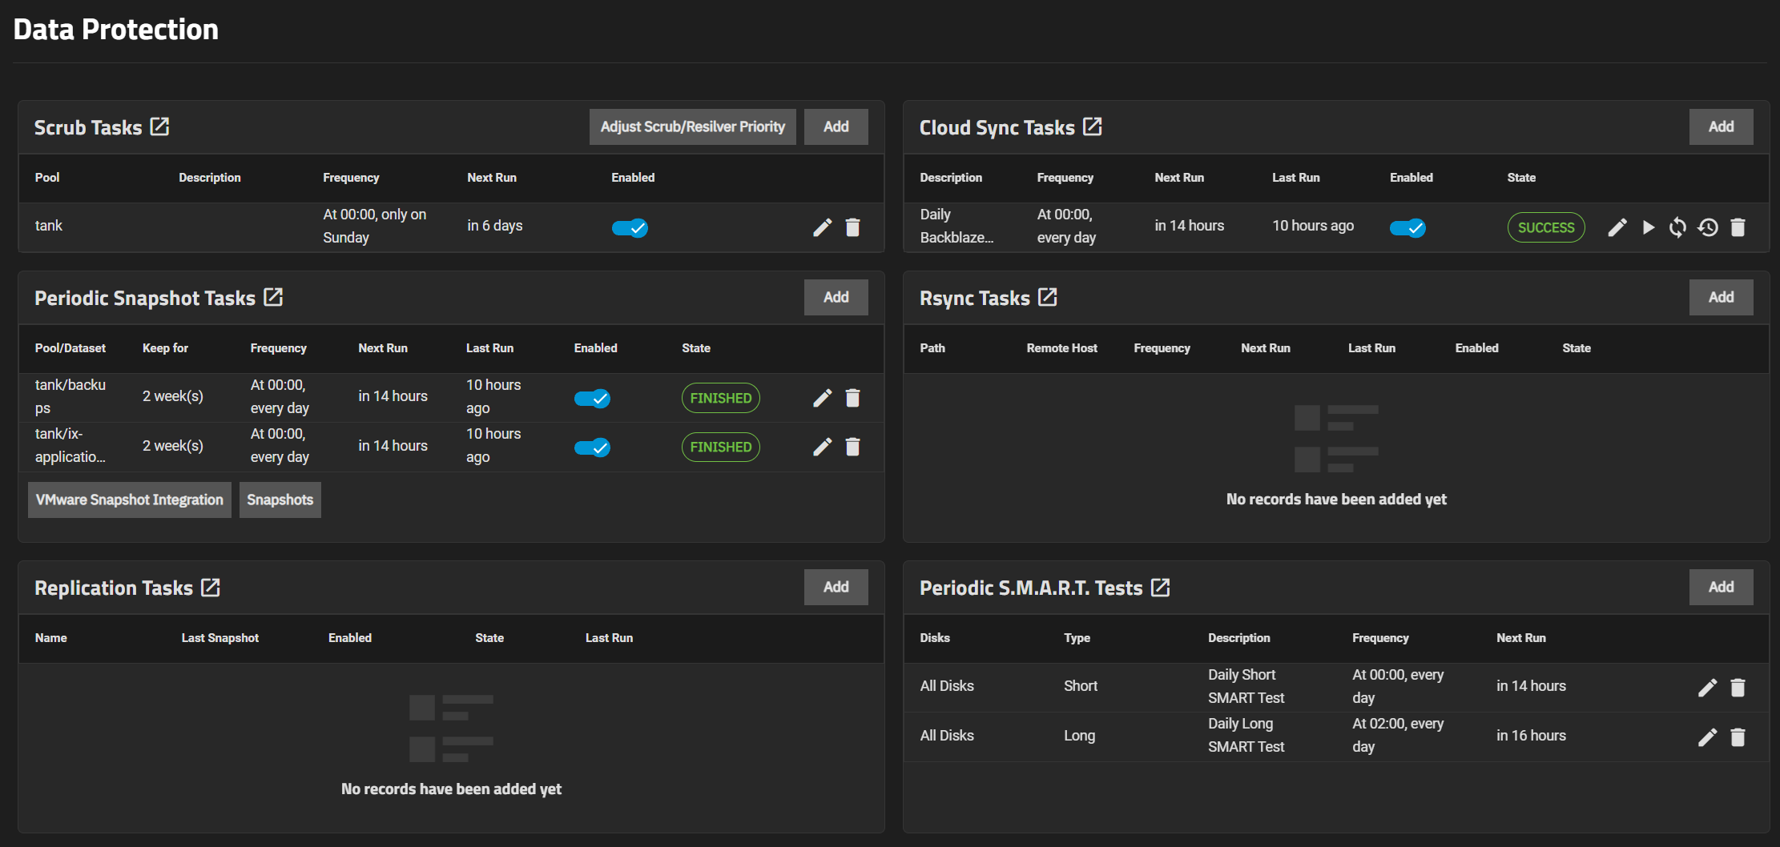This screenshot has width=1780, height=847.
Task: Click the Periodic S.M.A.R.T. Tests heading
Action: click(x=1031, y=588)
